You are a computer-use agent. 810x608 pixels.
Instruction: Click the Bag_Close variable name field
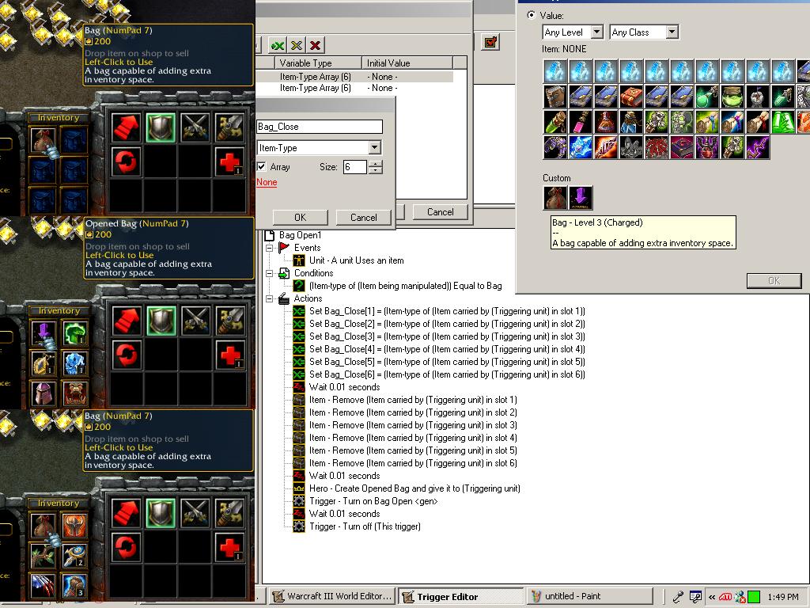[320, 127]
